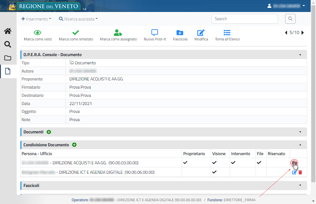Open the Ricerca avanzata dropdown
The height and width of the screenshot is (204, 316).
(78, 19)
